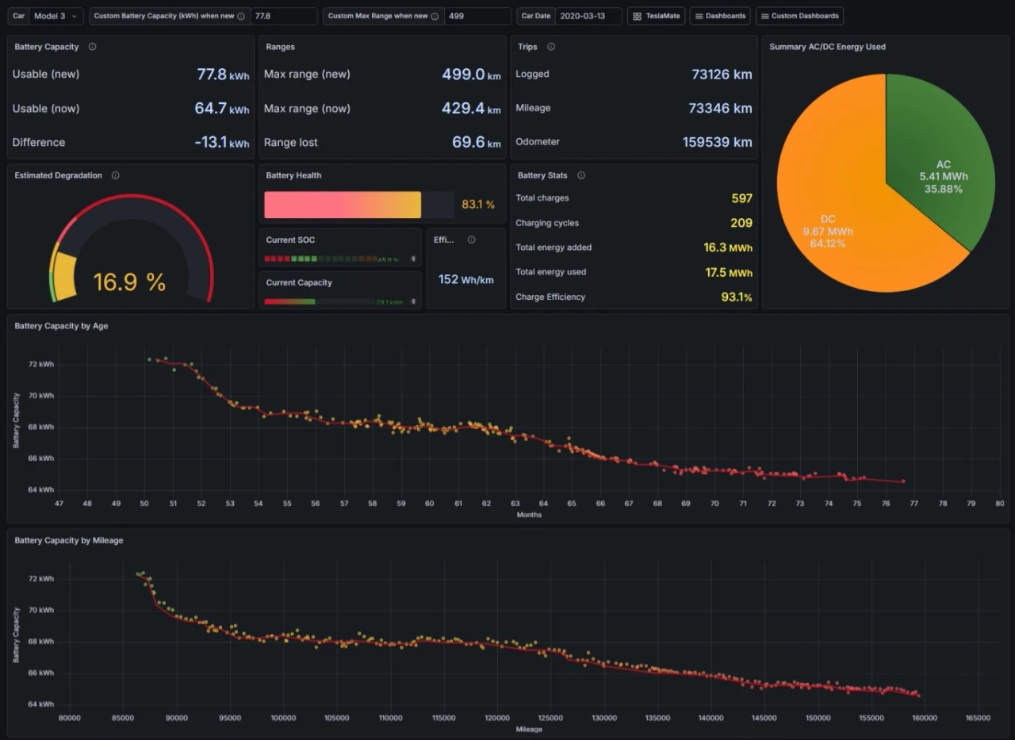Image resolution: width=1015 pixels, height=740 pixels.
Task: Click the Total energy used value 17.5 MWh
Action: tap(728, 272)
